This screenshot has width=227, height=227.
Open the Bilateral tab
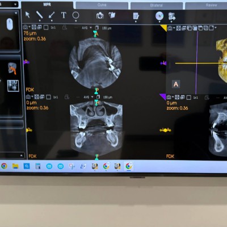157,6
